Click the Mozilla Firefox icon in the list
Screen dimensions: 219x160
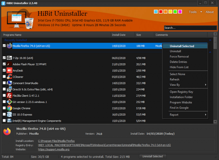click(x=9, y=46)
